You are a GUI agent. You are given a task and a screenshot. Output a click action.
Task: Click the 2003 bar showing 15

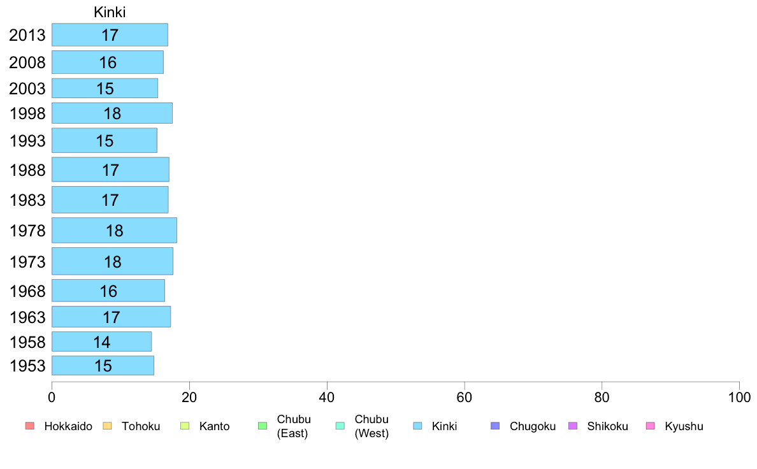tap(105, 89)
